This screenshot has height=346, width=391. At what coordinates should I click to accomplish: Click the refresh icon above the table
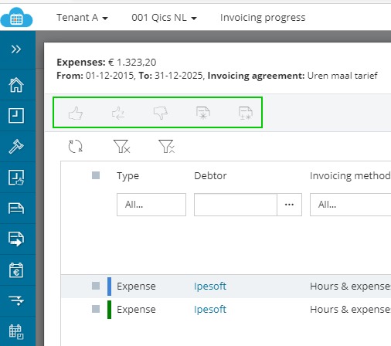(x=75, y=146)
